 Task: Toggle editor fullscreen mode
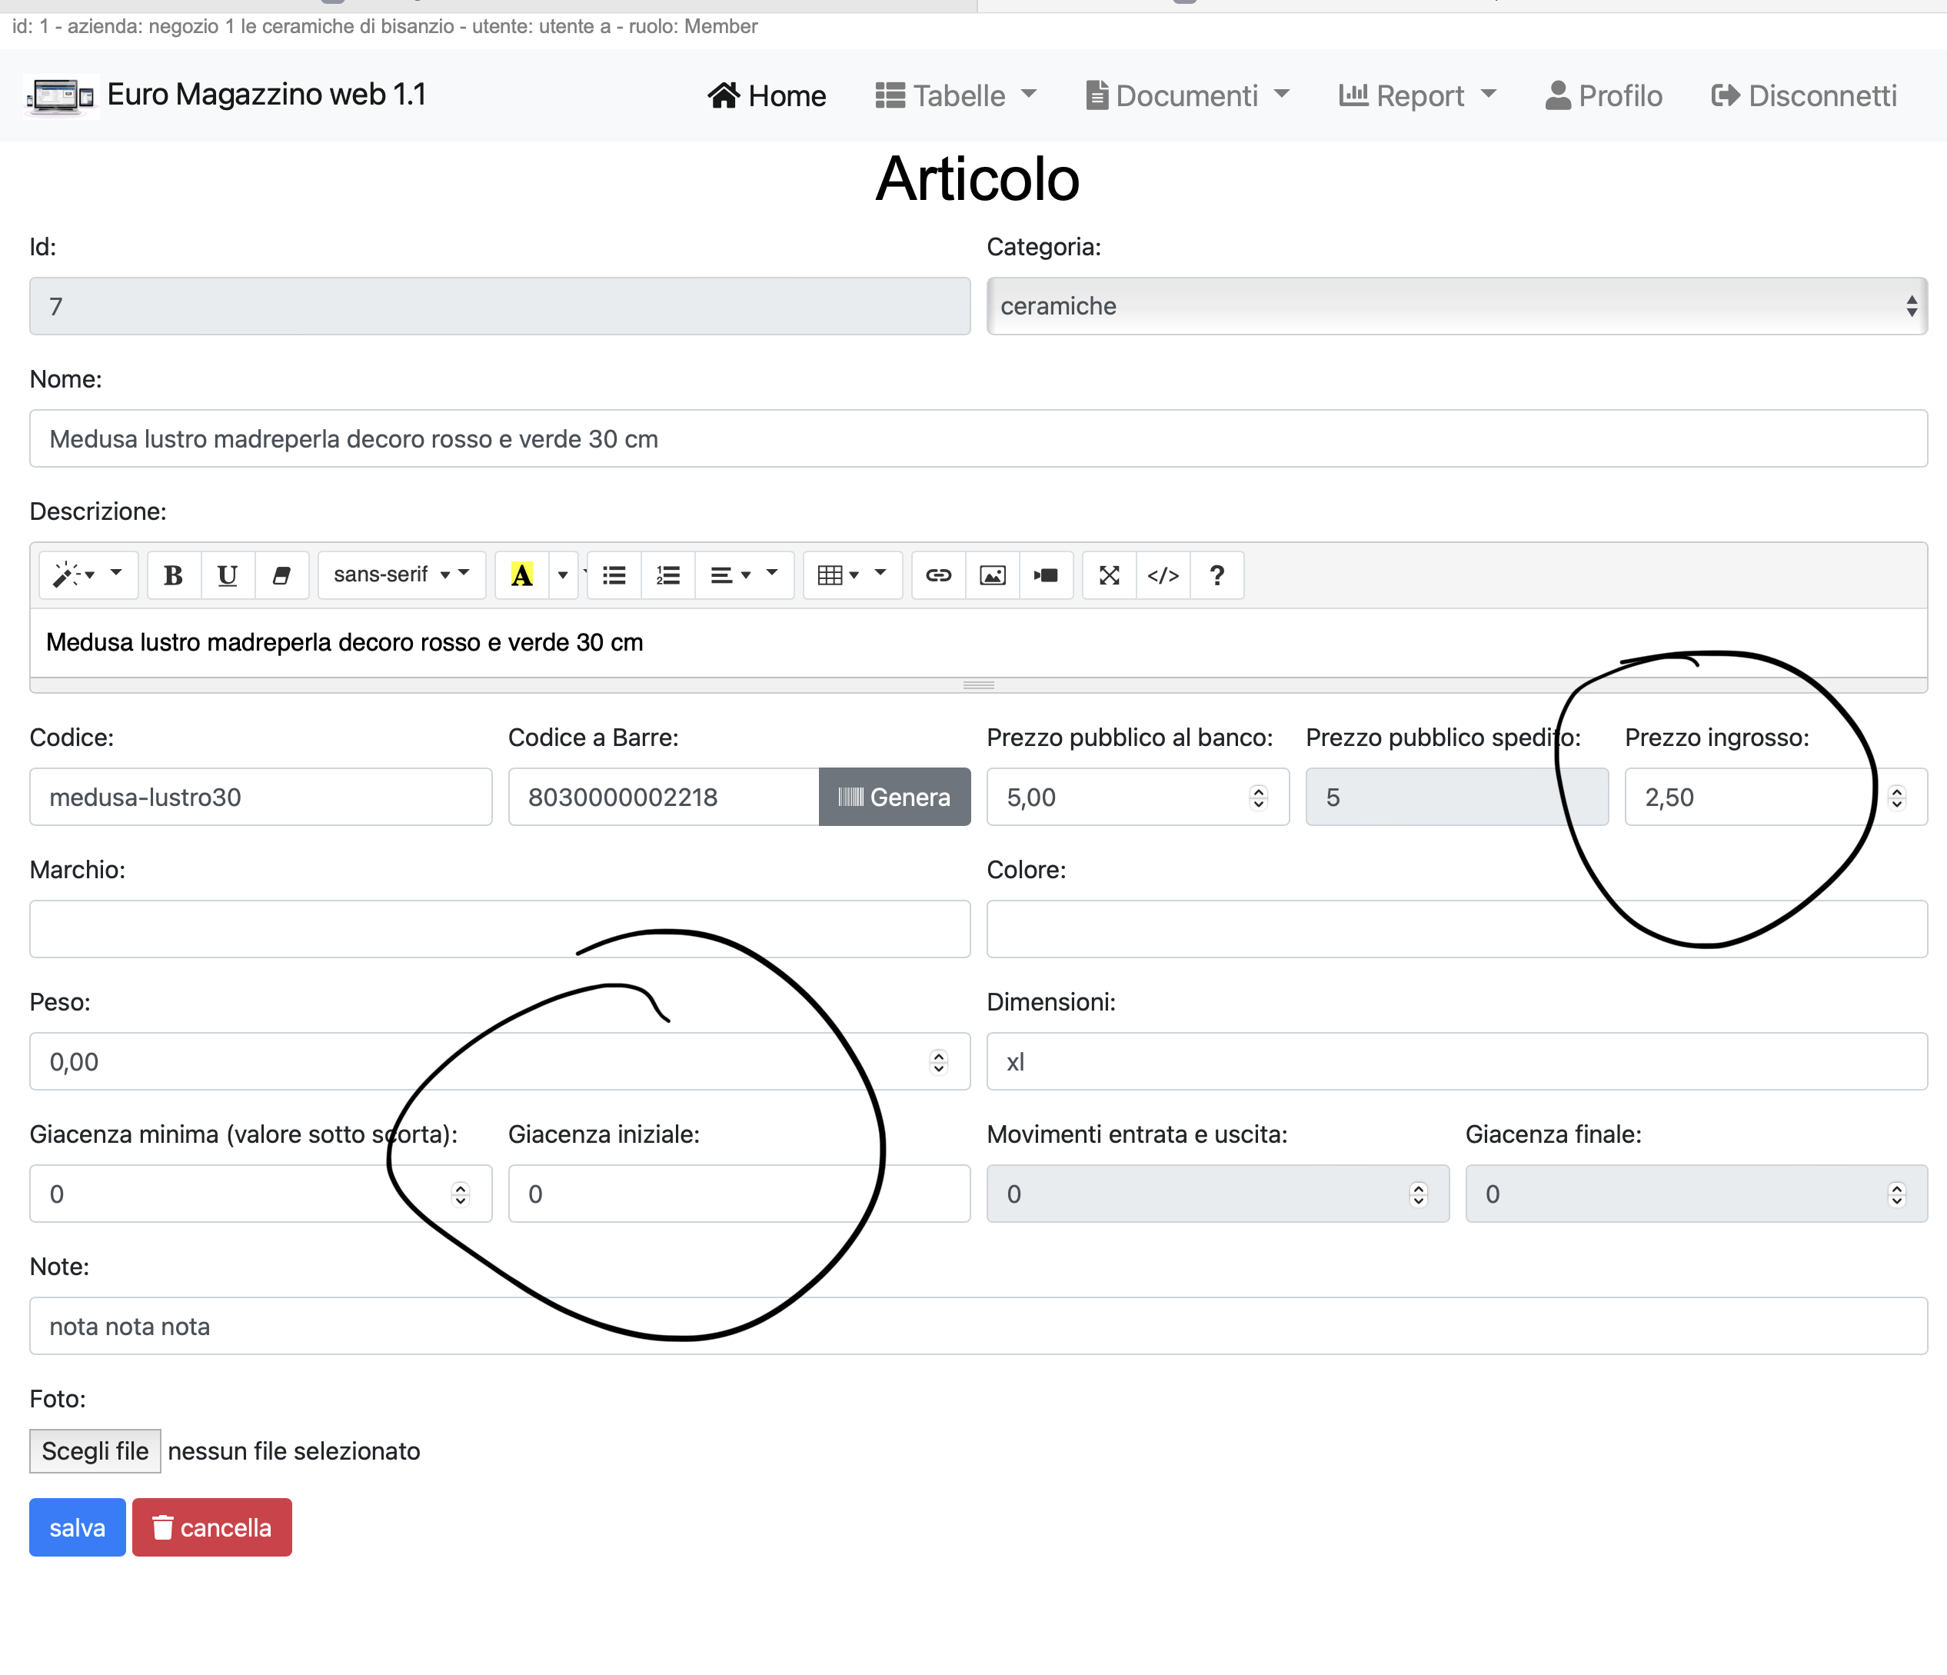click(x=1109, y=575)
